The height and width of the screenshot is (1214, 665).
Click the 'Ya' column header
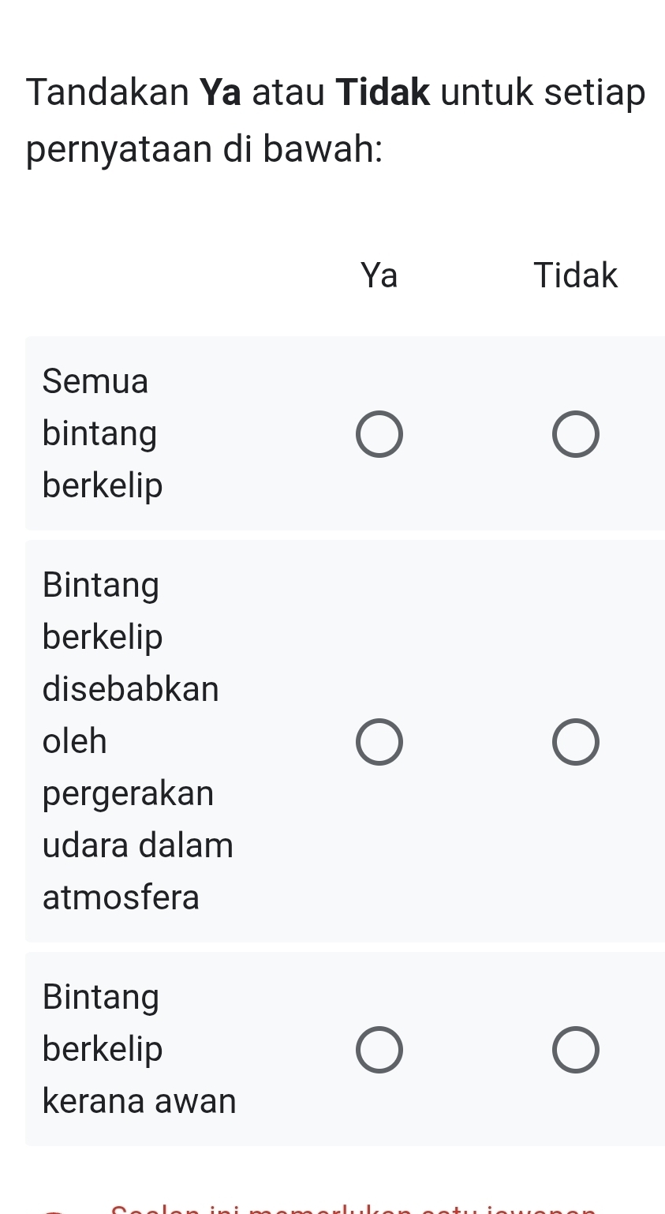(x=379, y=275)
